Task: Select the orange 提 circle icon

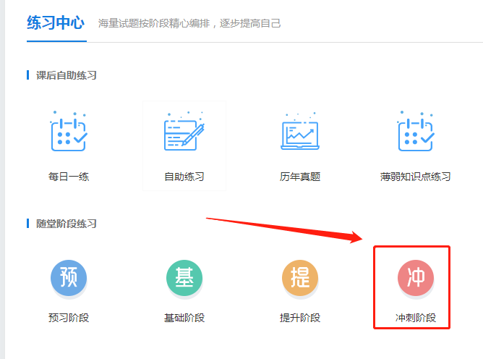Action: point(300,278)
